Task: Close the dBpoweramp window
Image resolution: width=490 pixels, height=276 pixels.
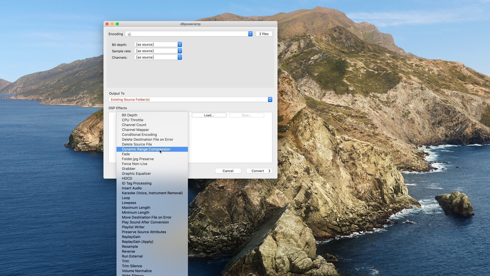Action: coord(107,24)
